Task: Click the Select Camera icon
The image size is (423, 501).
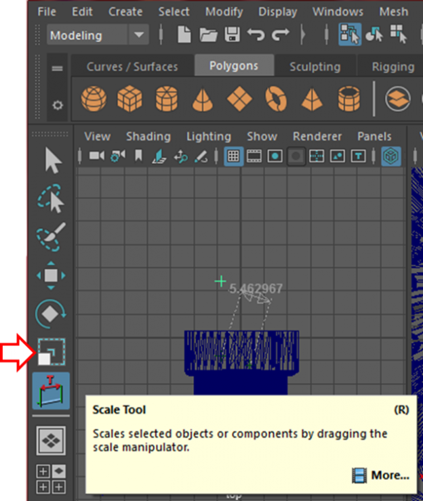Action: (x=97, y=156)
